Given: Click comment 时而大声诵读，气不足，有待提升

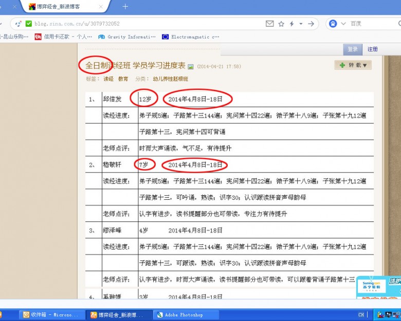Looking at the screenshot, I should point(185,148).
